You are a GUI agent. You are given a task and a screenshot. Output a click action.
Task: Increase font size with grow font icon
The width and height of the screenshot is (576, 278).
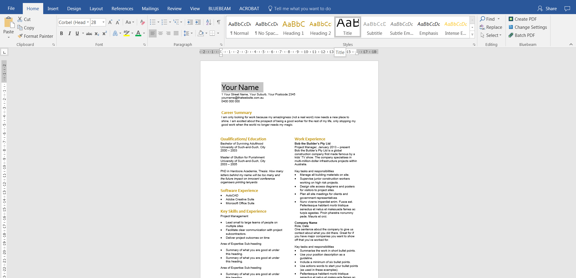coord(110,22)
